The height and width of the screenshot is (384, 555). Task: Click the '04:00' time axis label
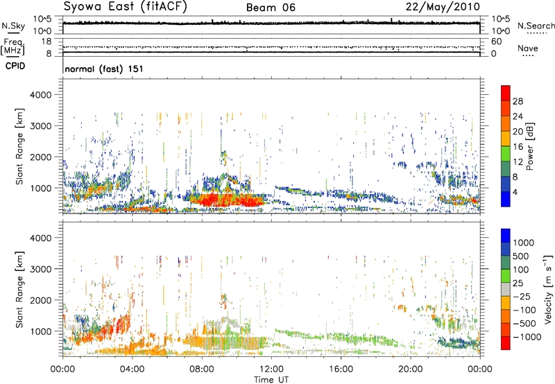pyautogui.click(x=132, y=369)
